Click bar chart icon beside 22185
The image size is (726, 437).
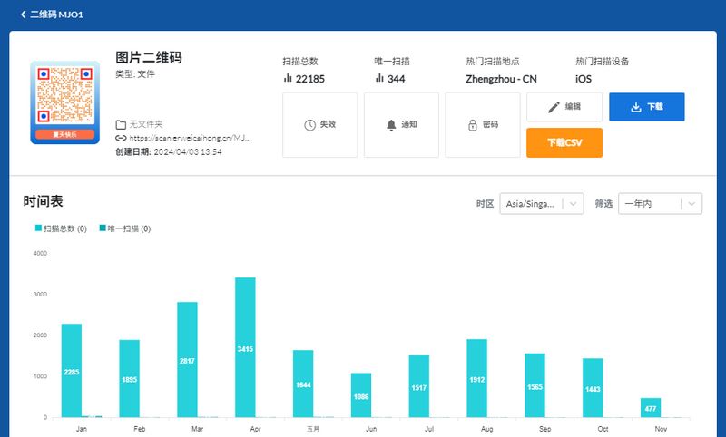coord(288,79)
